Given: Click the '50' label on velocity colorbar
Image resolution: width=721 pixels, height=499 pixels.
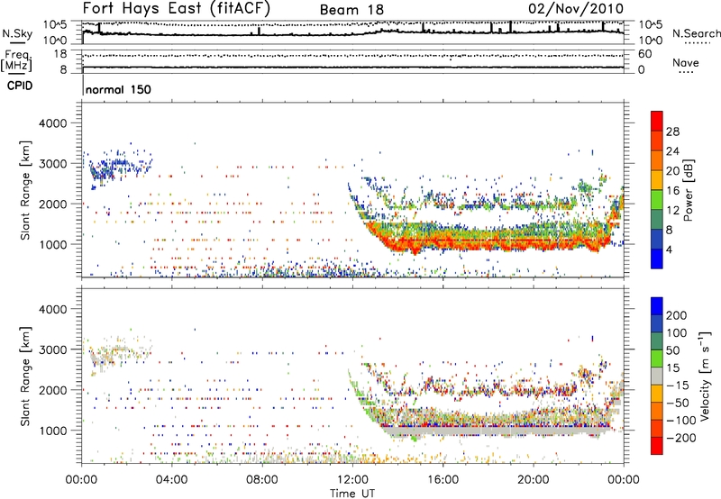Looking at the screenshot, I should [672, 350].
